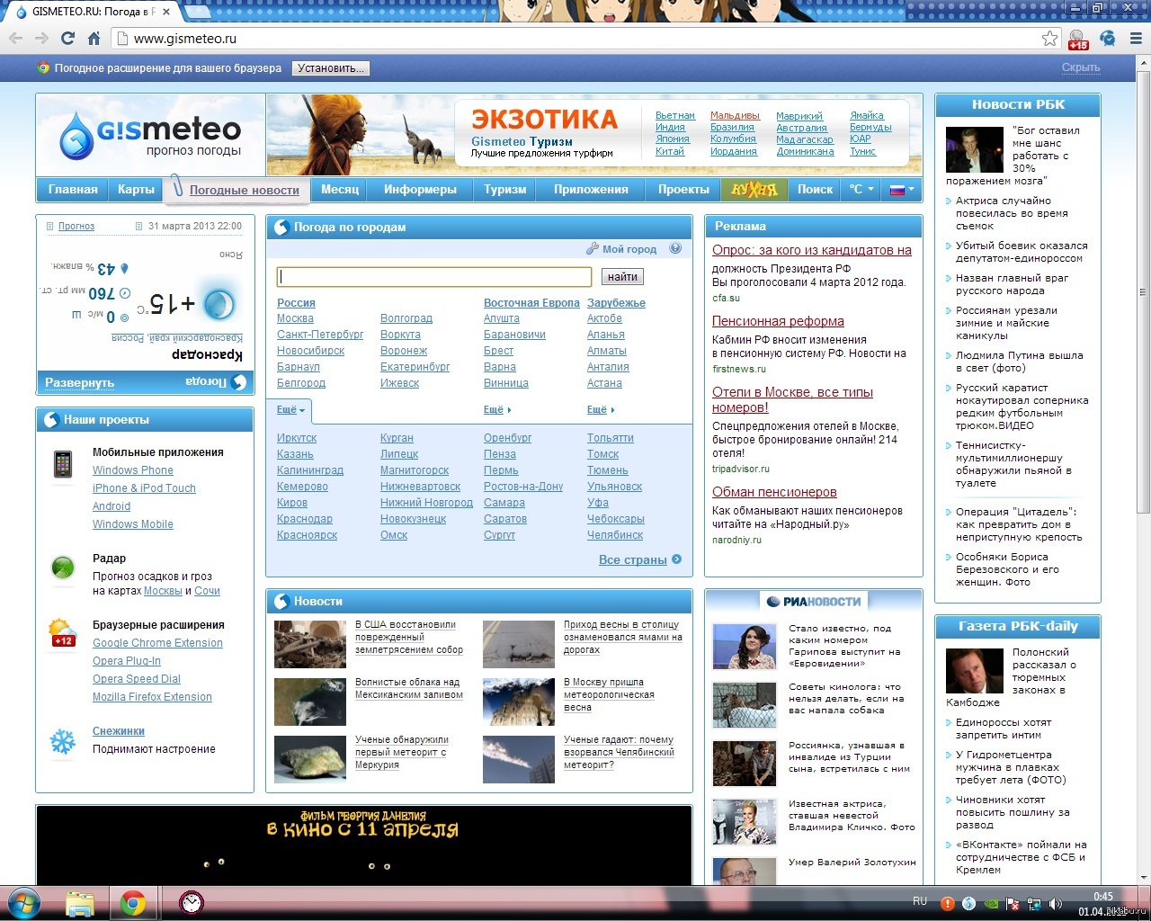Image resolution: width=1151 pixels, height=921 pixels.
Task: Click the Gismeteo logo
Action: [151, 135]
